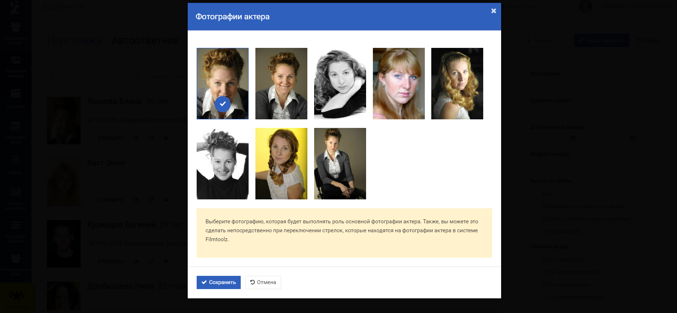Click the check-pencil icon for Хэгг Энни
This screenshot has width=677, height=313.
[x=136, y=200]
